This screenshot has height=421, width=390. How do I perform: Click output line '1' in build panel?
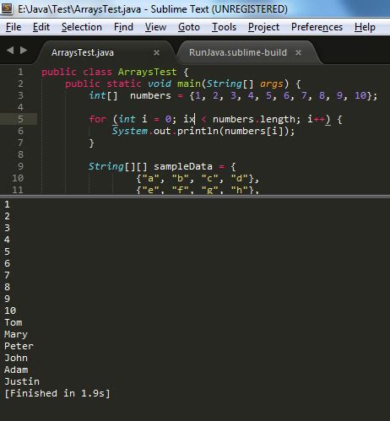pos(7,204)
